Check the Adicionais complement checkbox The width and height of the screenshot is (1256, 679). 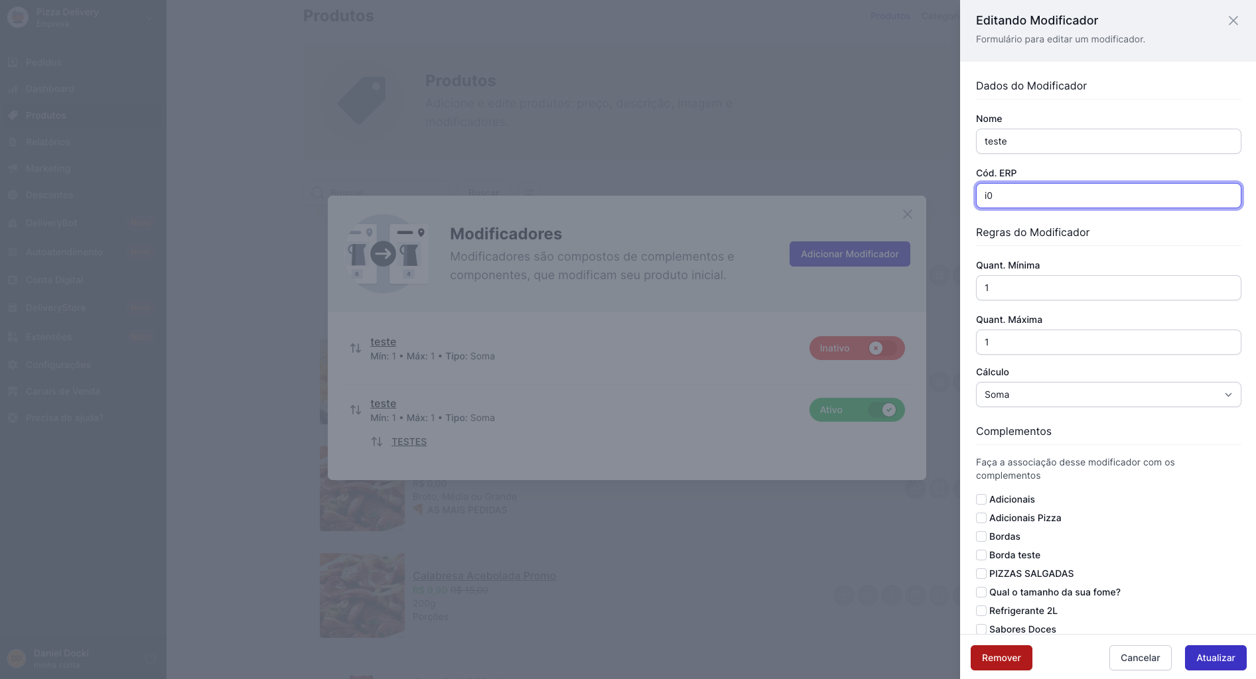click(x=981, y=499)
